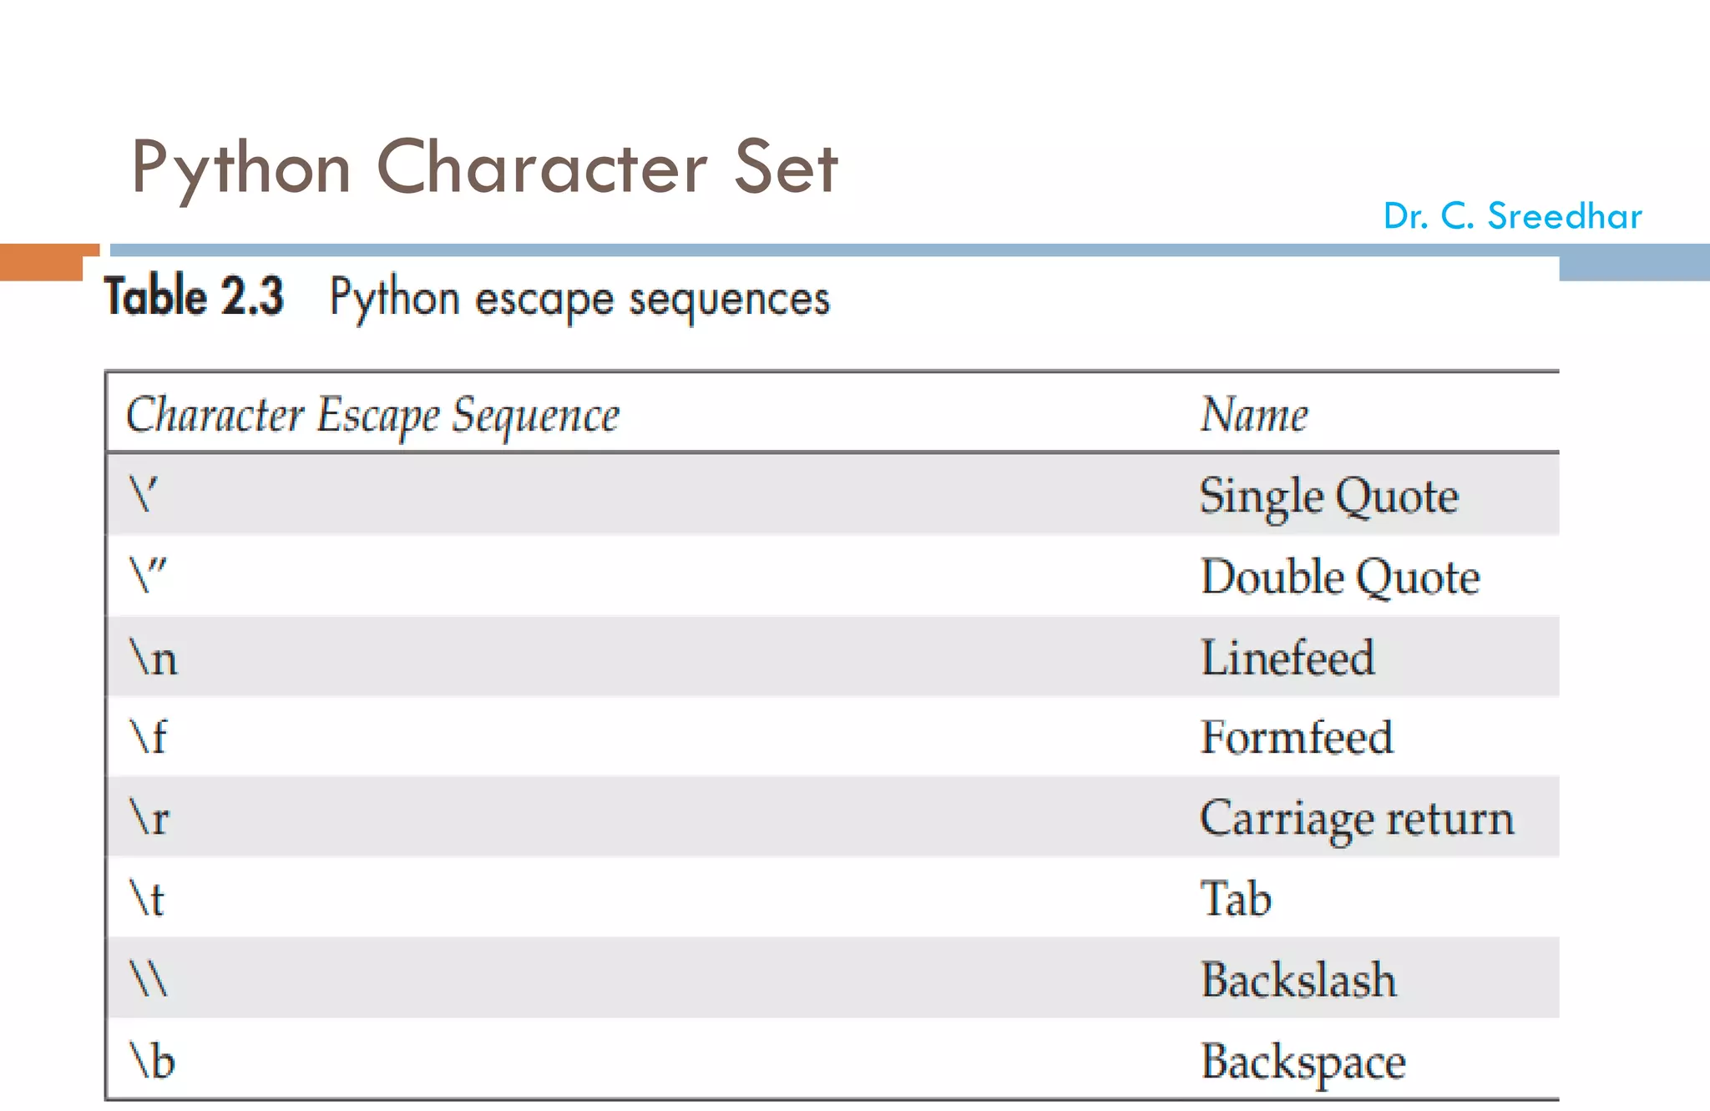
Task: Select the Carriage return cell
Action: (x=1357, y=819)
